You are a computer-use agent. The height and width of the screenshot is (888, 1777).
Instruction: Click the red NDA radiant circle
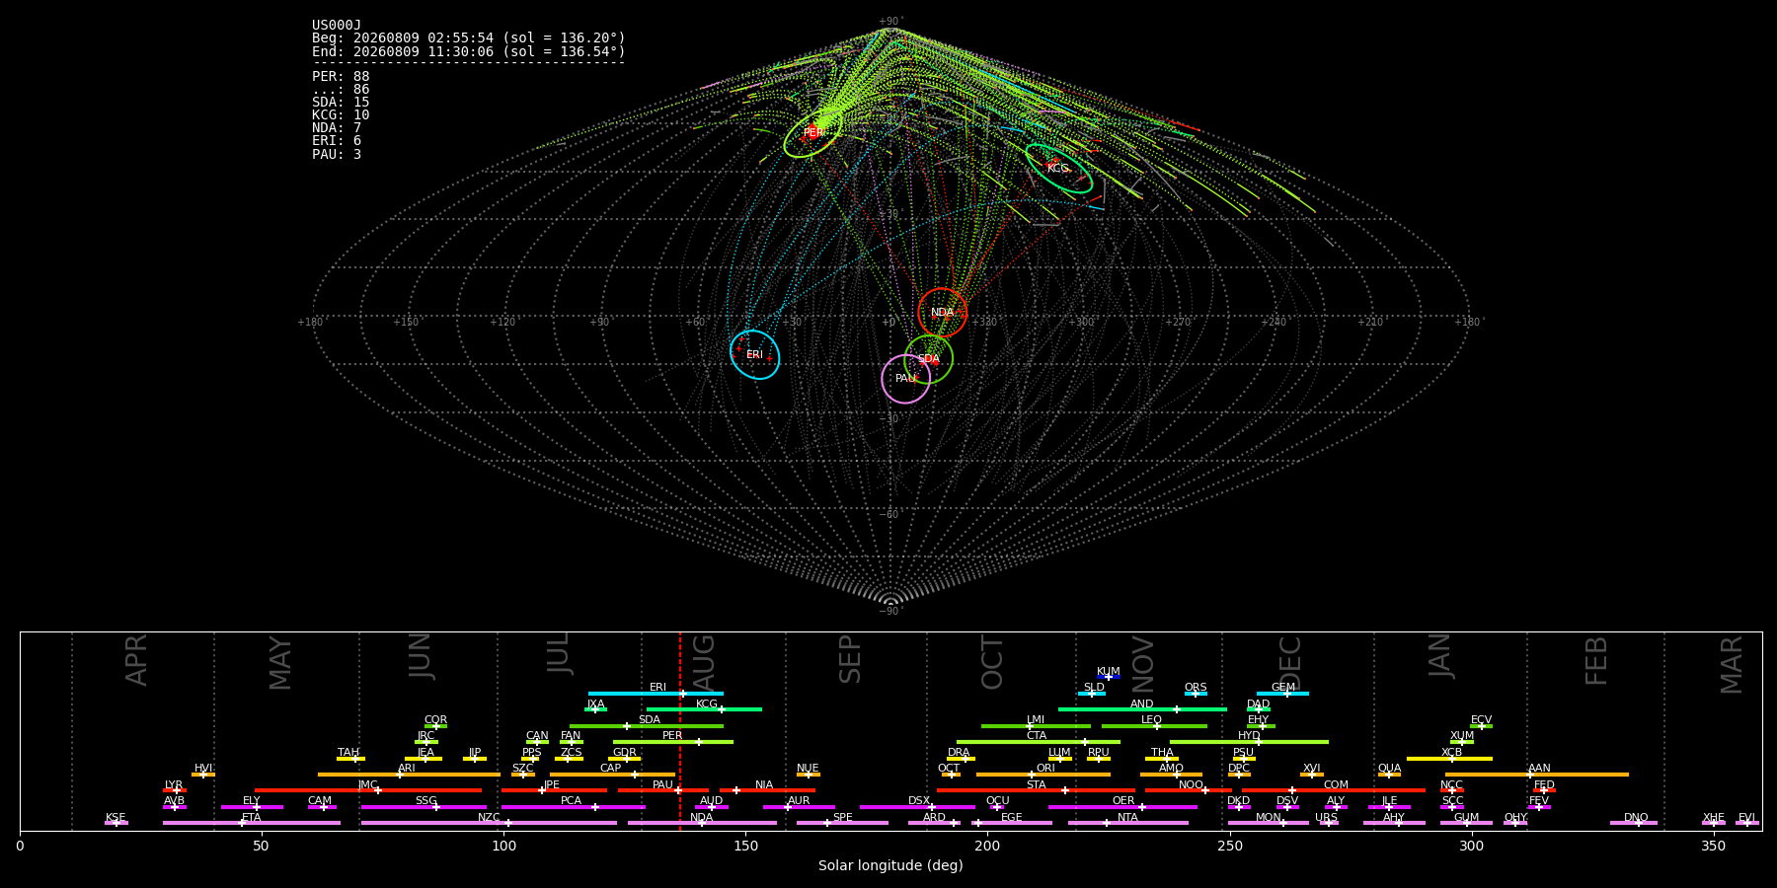(x=942, y=313)
